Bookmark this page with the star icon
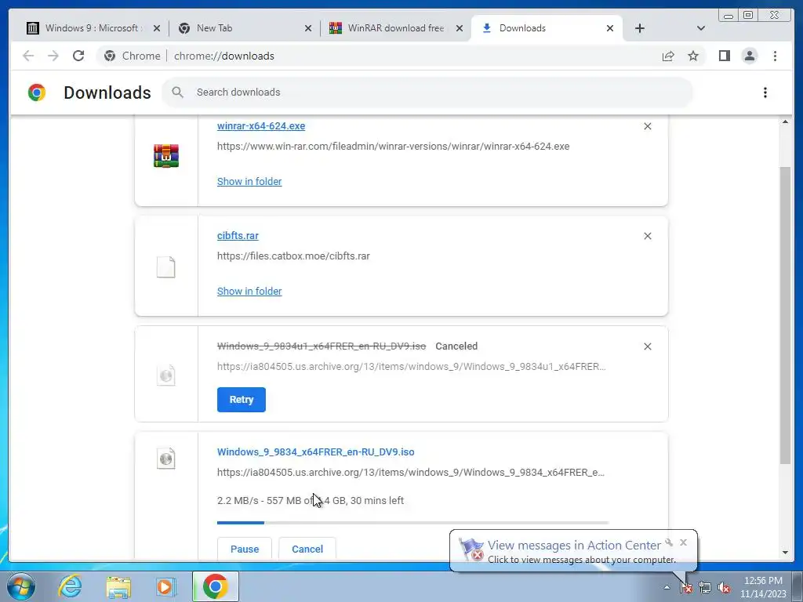Screen dimensions: 803x602 693,56
